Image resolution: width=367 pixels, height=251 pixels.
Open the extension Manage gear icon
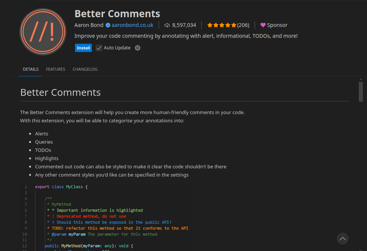point(137,48)
